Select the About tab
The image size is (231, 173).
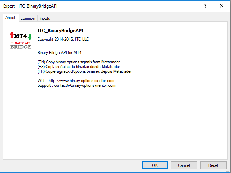click(x=10, y=18)
